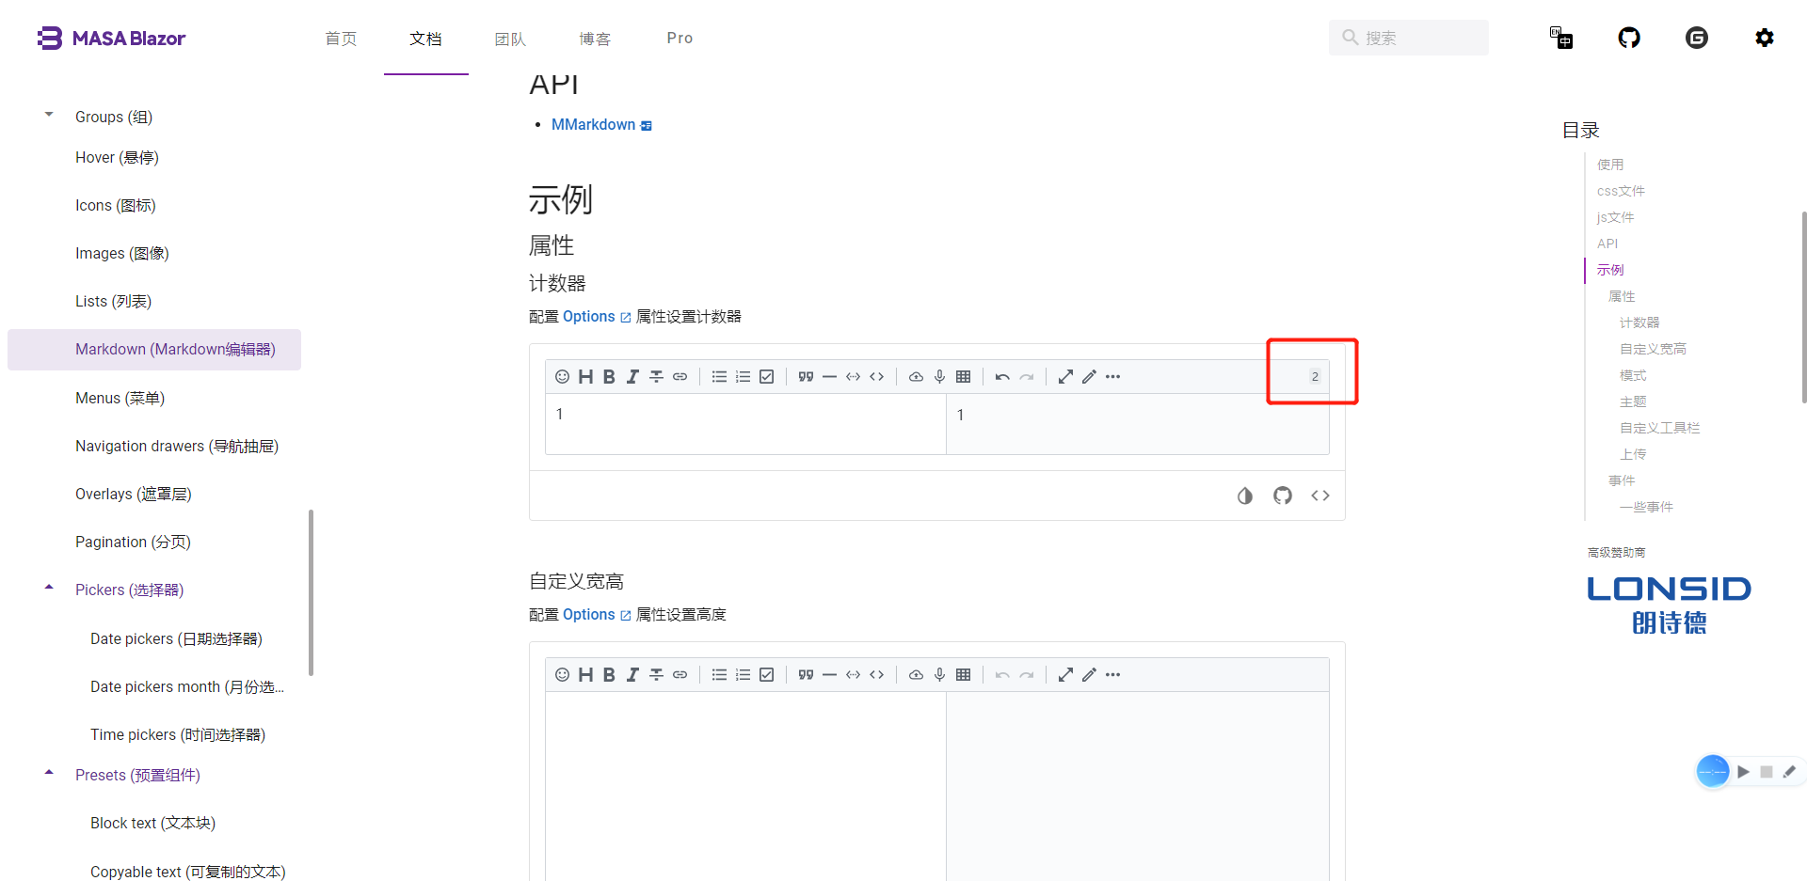Apply strikethrough in the 计数器 editor toolbar
The width and height of the screenshot is (1807, 881).
656,377
